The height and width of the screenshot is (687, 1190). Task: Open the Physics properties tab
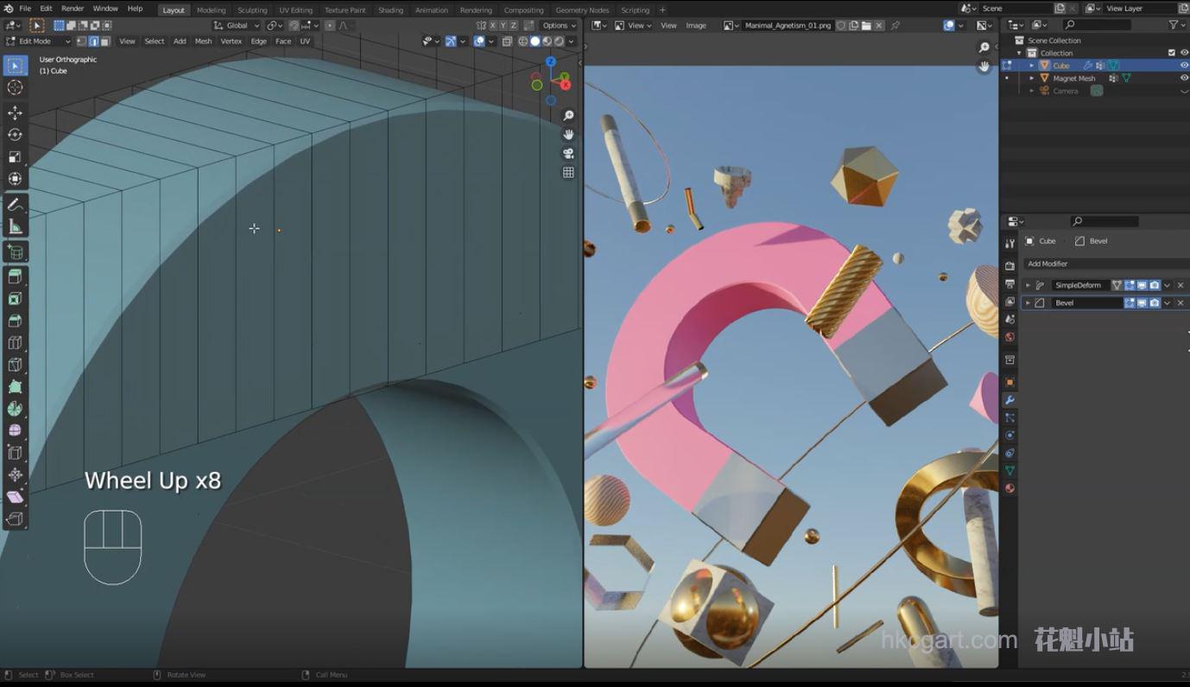coord(1009,436)
